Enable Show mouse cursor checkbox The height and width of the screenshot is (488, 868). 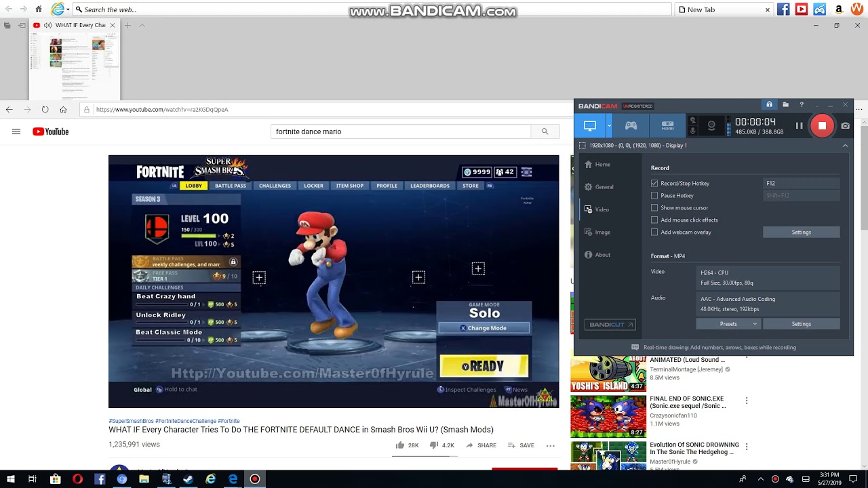[654, 208]
